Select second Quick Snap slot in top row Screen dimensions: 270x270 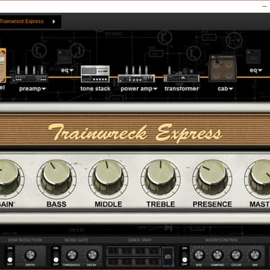click(127, 251)
